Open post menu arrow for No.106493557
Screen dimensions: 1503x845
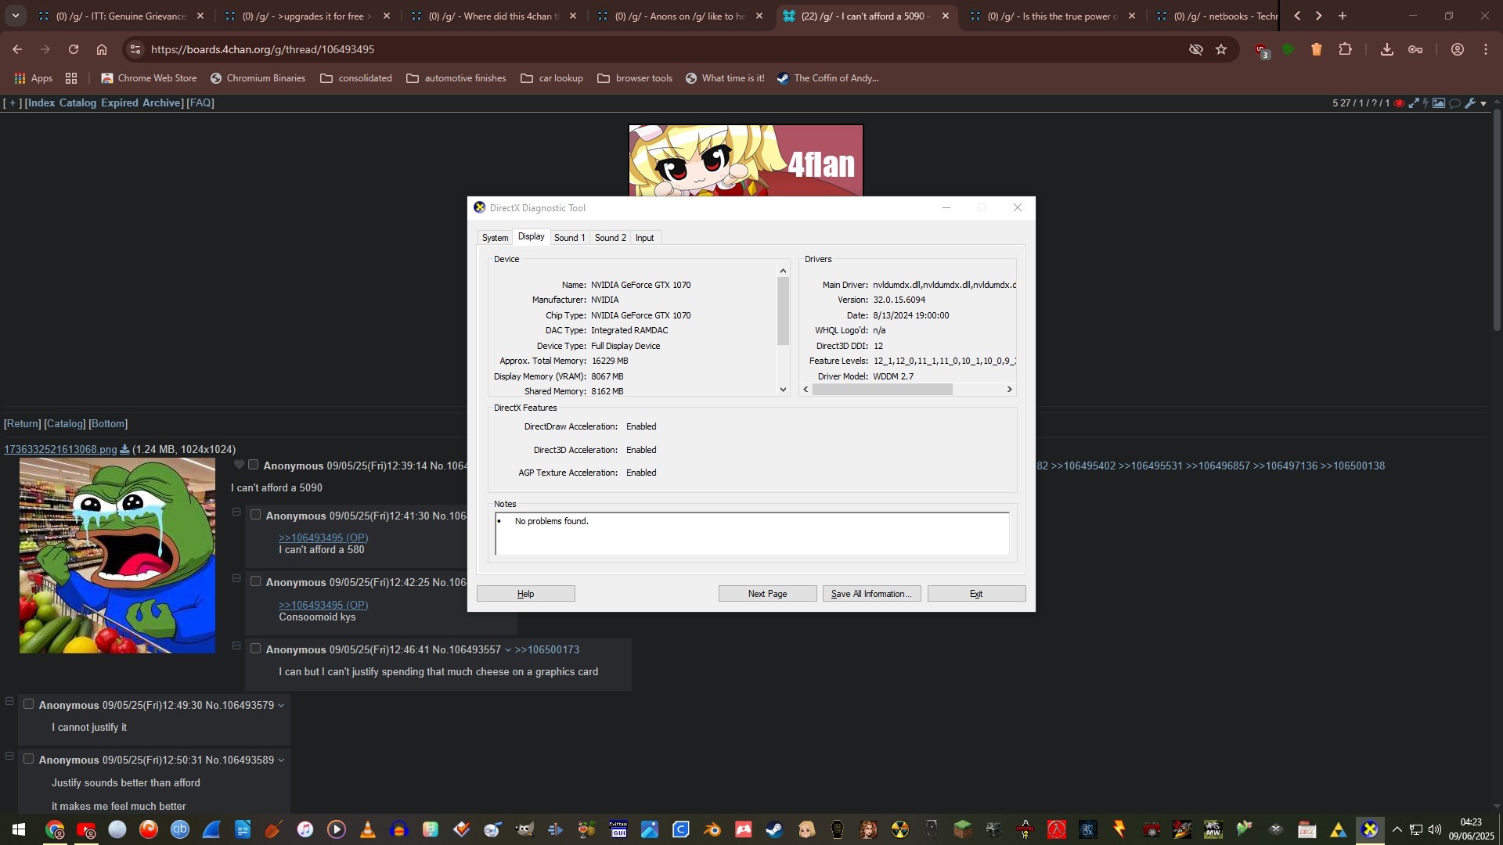click(x=508, y=650)
